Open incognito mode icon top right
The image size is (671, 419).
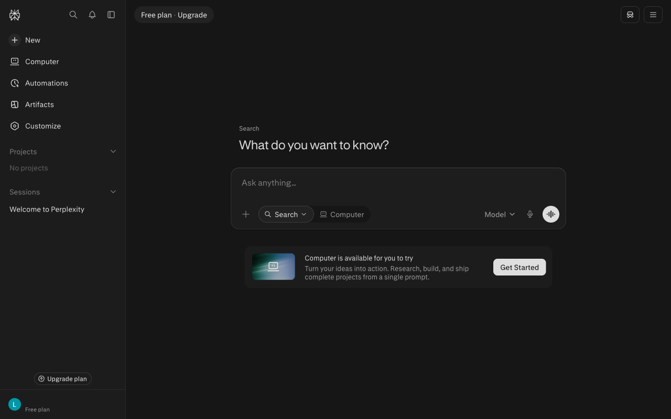(630, 15)
